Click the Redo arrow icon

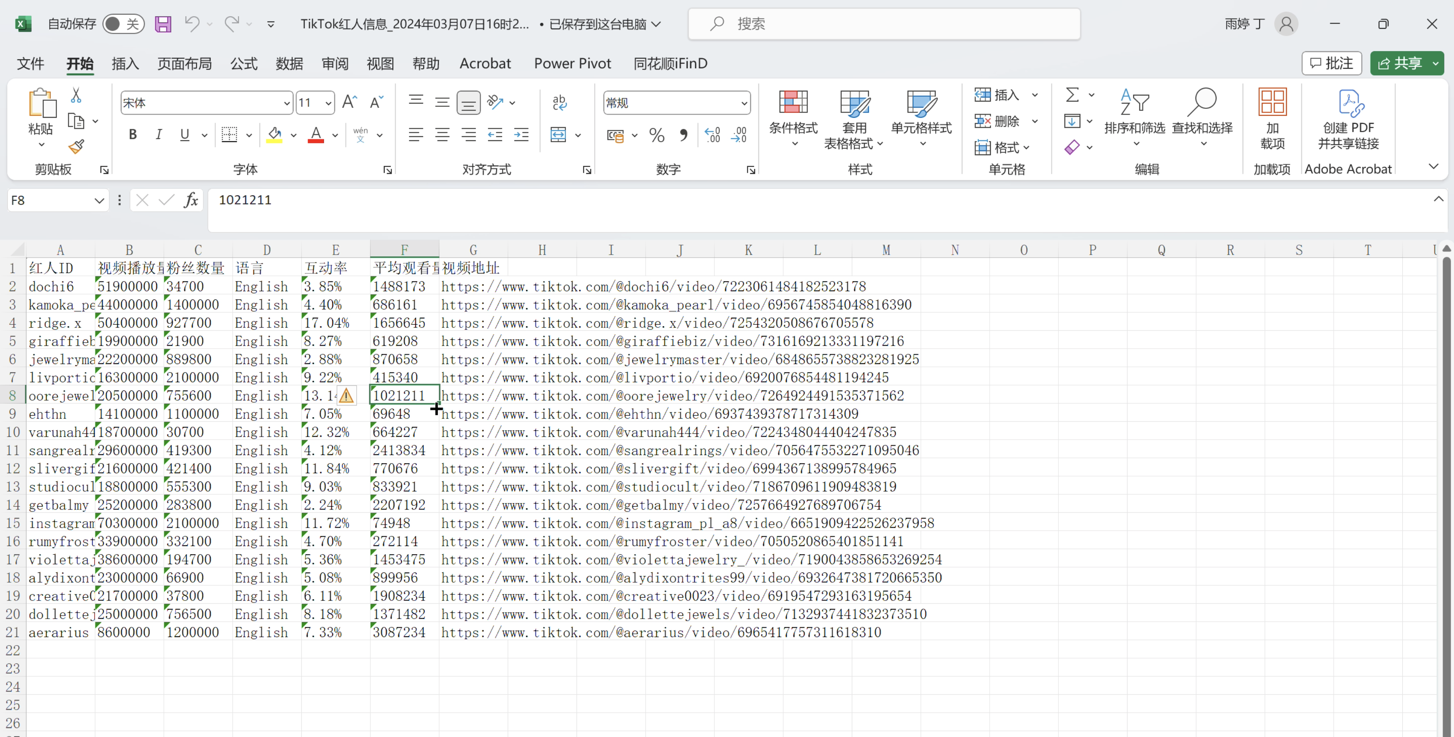pyautogui.click(x=232, y=24)
